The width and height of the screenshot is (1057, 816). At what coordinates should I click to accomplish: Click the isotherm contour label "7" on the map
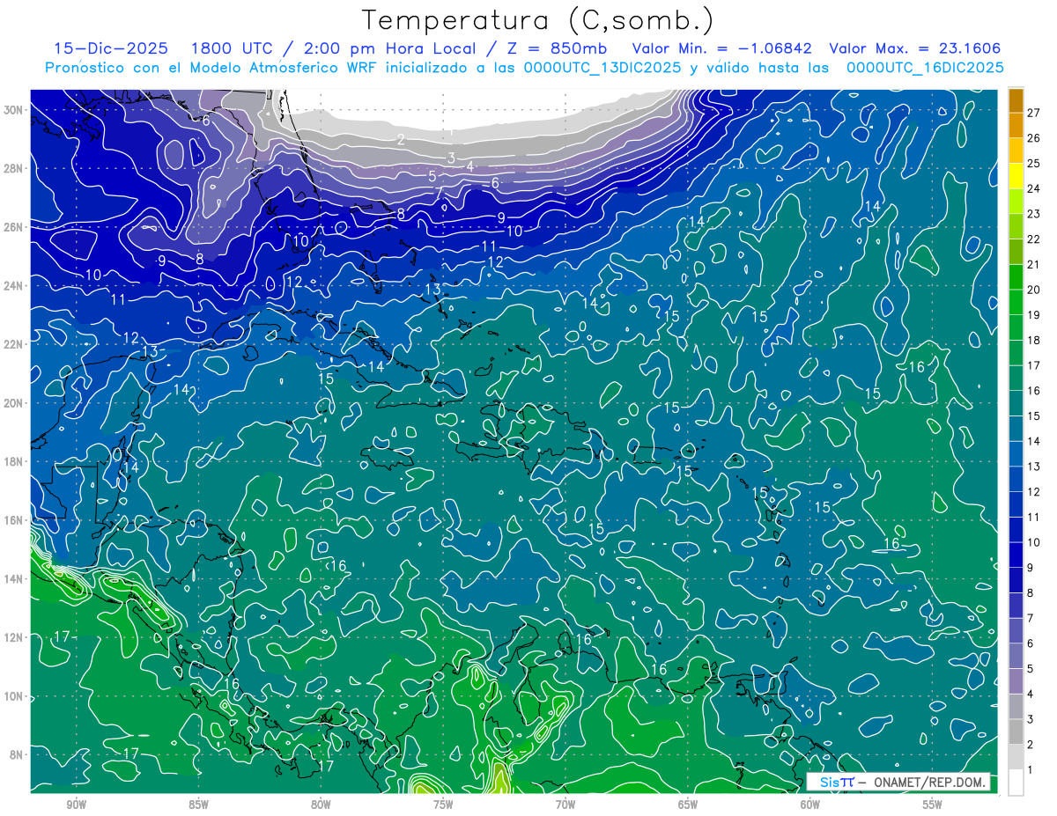[x=439, y=192]
